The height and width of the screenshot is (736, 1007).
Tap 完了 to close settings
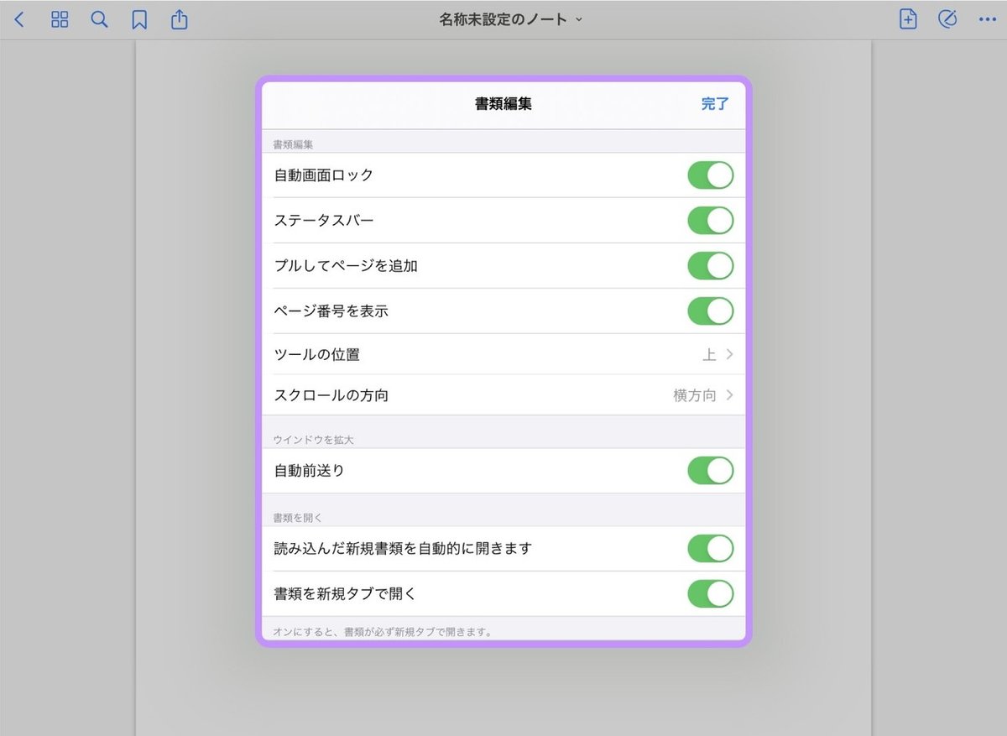click(714, 105)
